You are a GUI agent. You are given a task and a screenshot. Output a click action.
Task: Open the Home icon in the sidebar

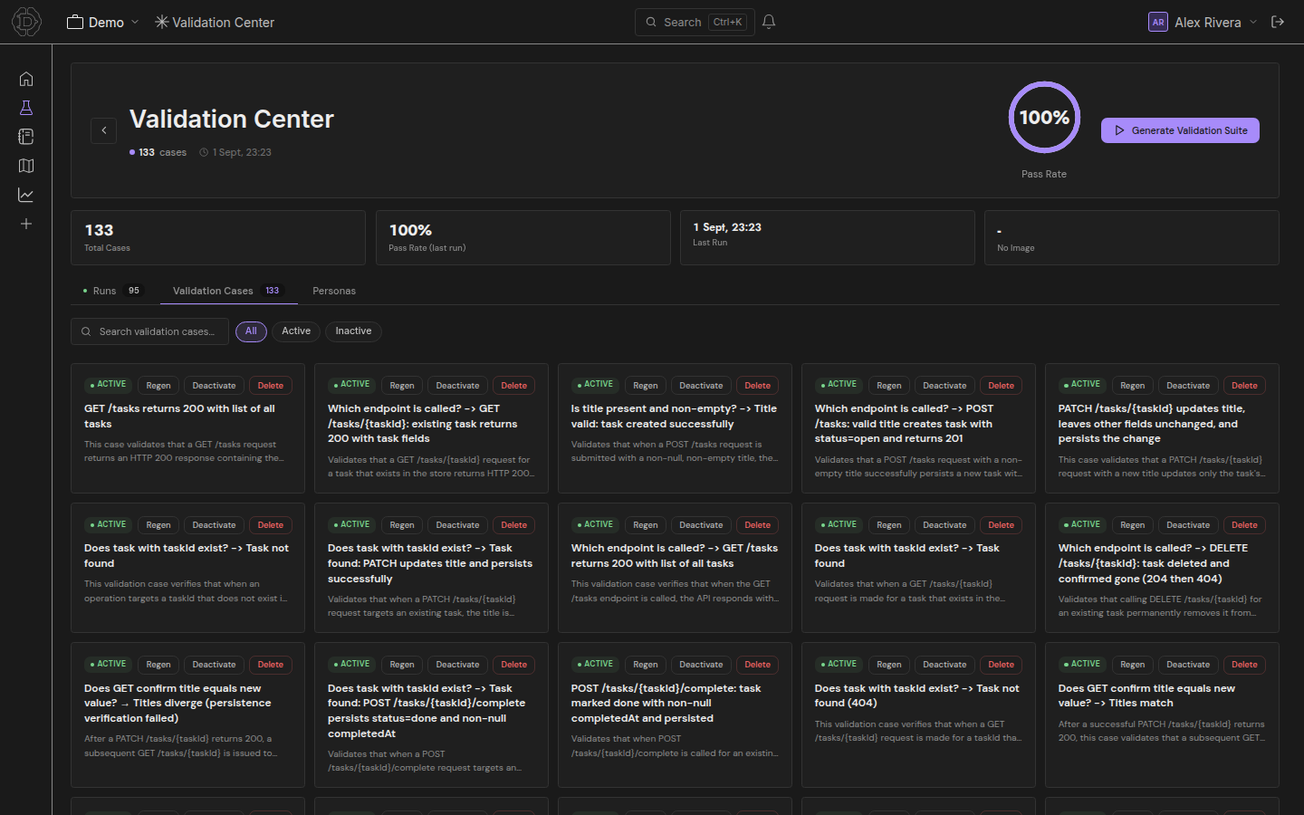(x=26, y=79)
